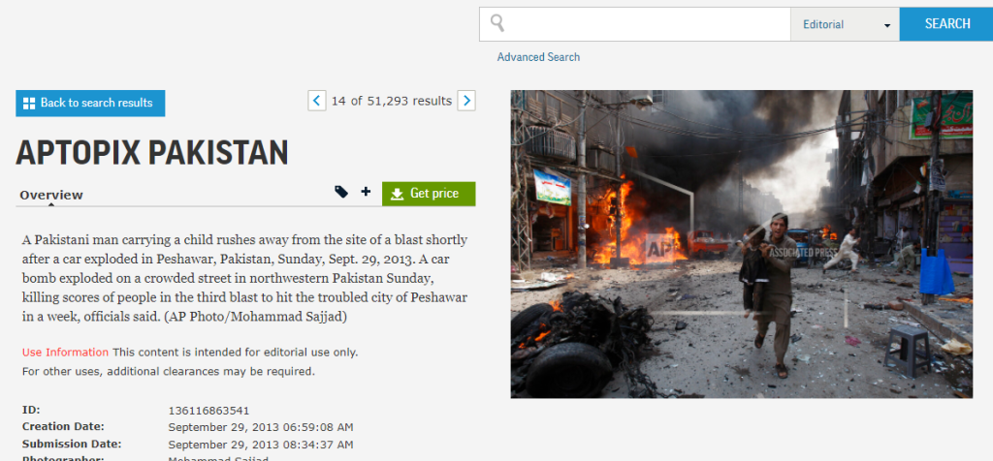Screen dimensions: 993x461
Task: Click the grid icon in Back button
Action: pyautogui.click(x=29, y=103)
